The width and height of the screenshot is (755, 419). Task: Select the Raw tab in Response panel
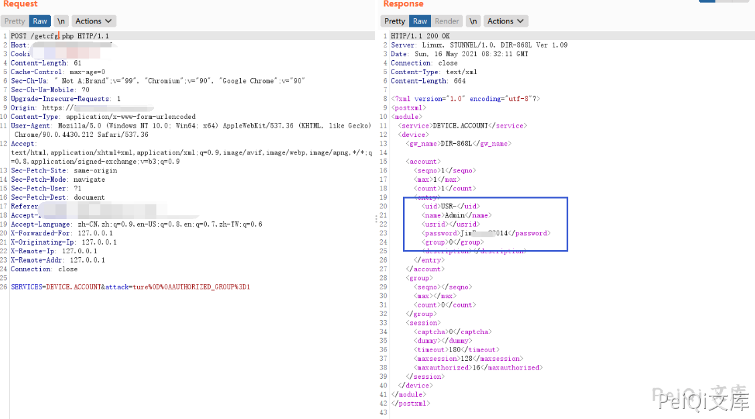click(x=420, y=21)
